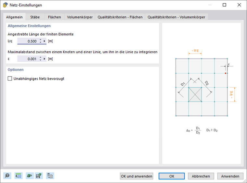Open the help icon at bottom left
The height and width of the screenshot is (183, 247).
(x=7, y=176)
